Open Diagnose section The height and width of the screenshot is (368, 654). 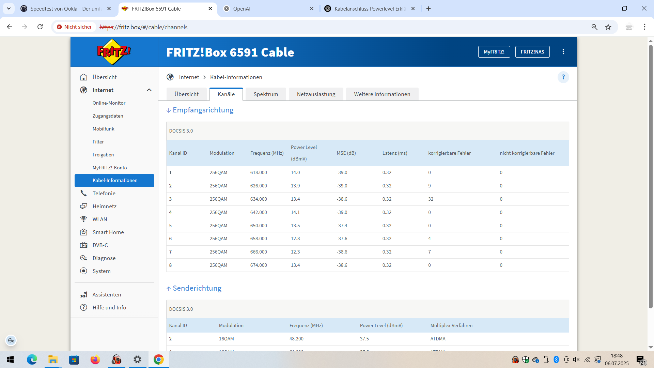[x=104, y=258]
